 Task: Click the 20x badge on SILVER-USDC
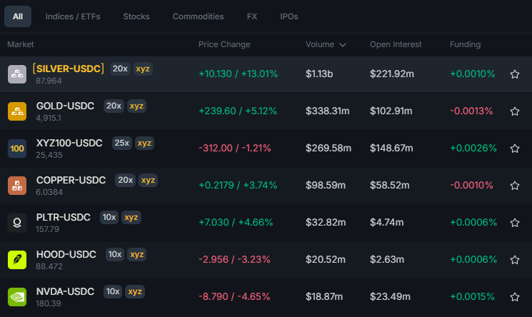coord(120,69)
